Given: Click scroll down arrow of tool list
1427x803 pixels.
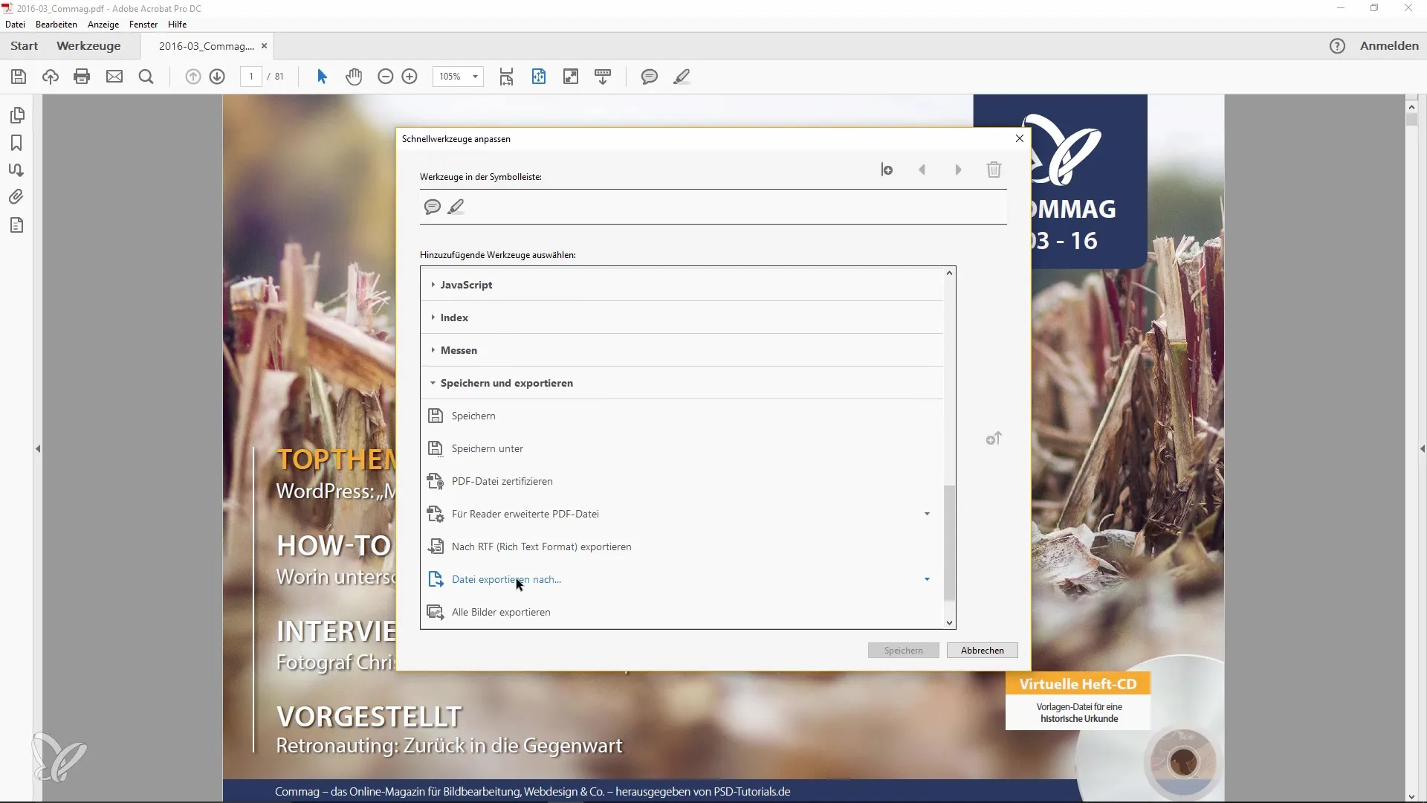Looking at the screenshot, I should 949,623.
